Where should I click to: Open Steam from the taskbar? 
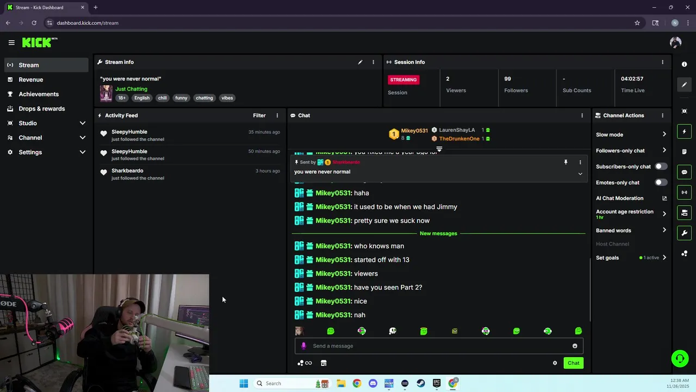(x=421, y=383)
